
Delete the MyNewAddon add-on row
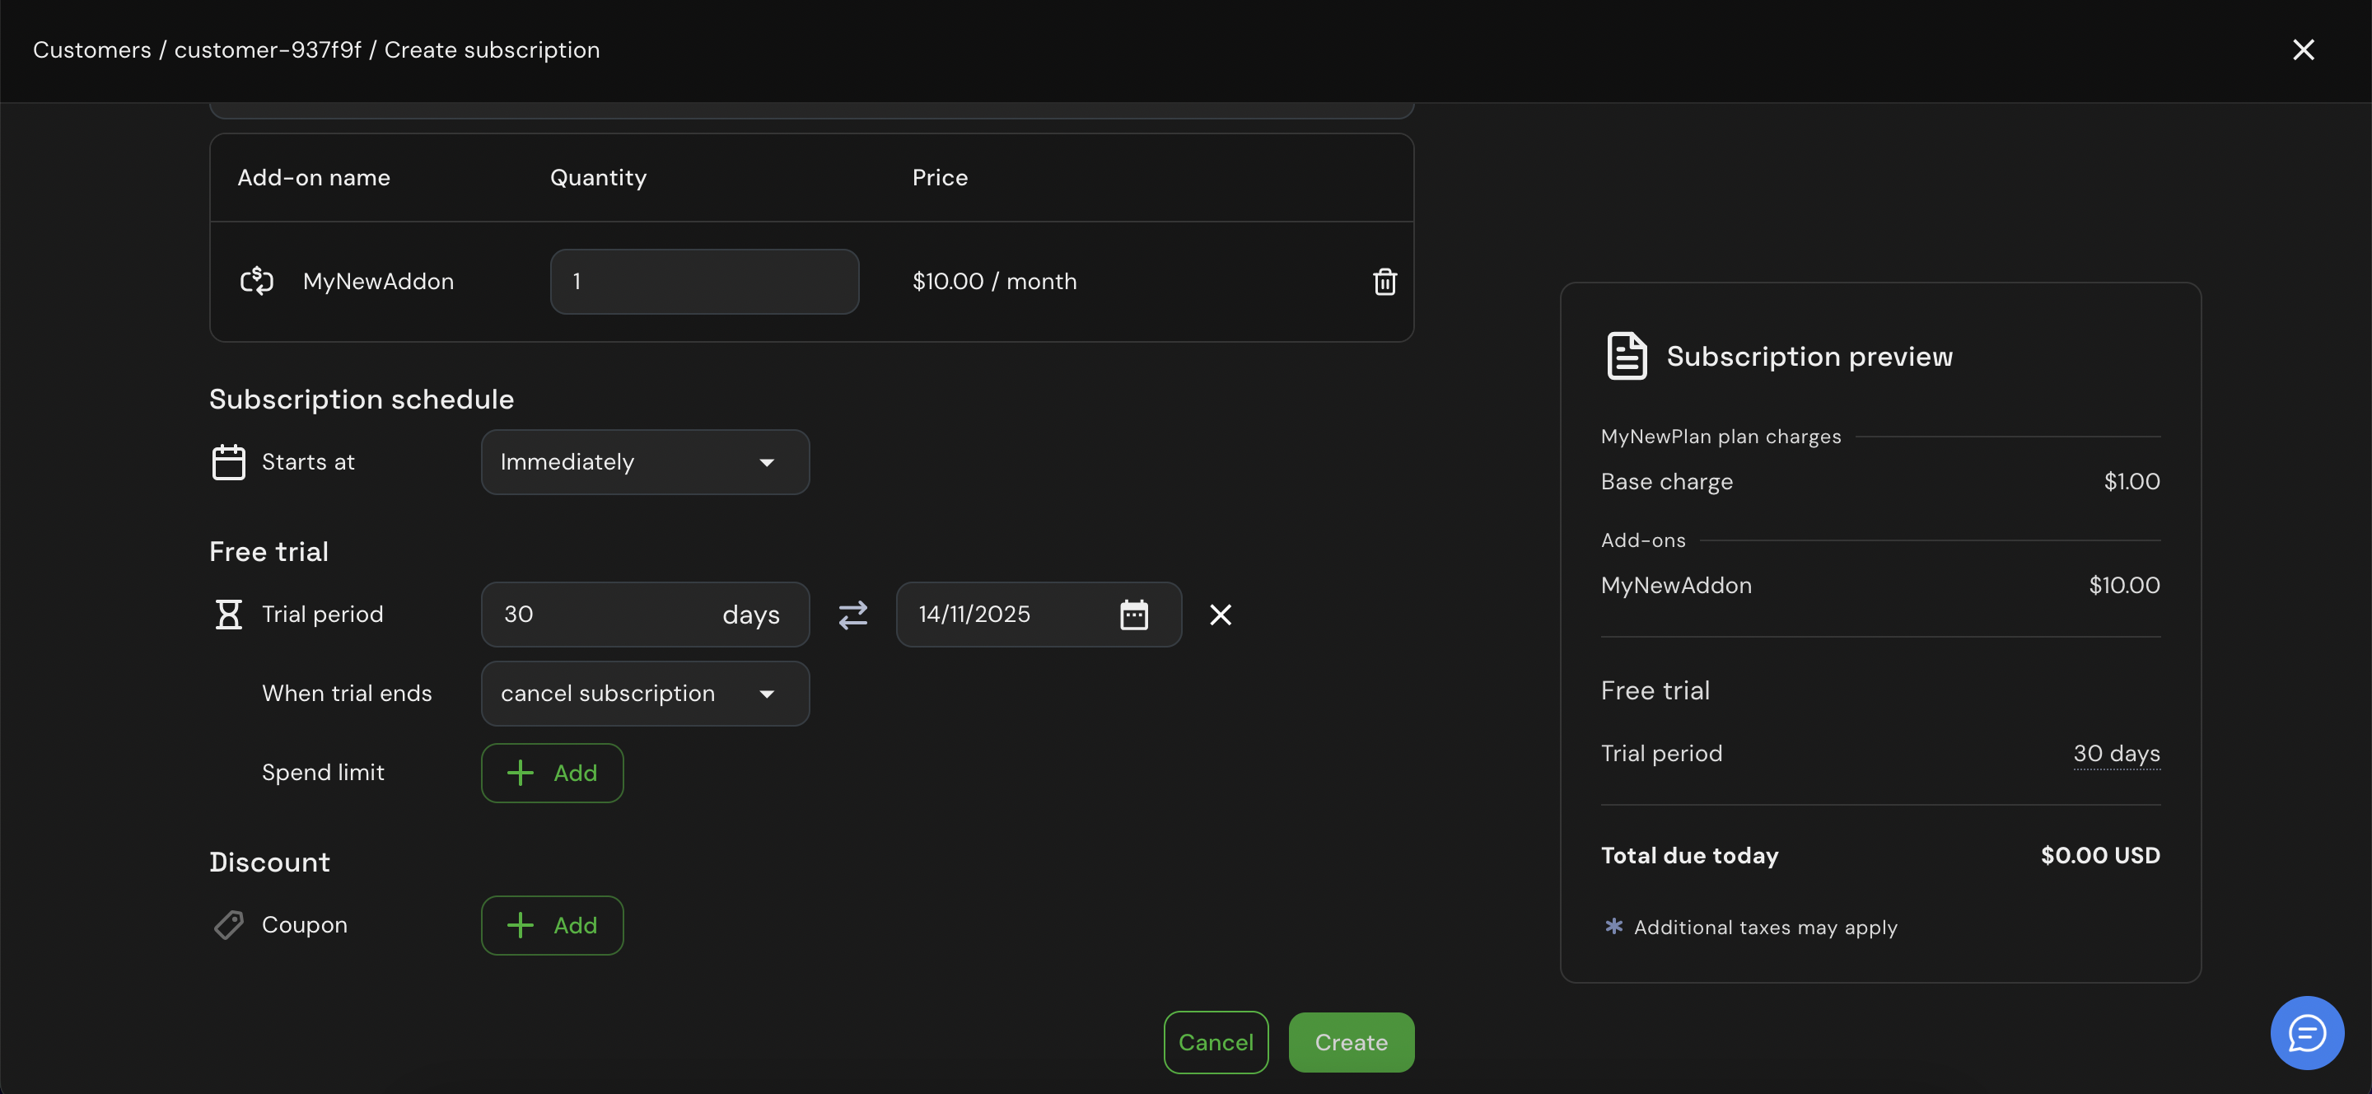(1384, 282)
